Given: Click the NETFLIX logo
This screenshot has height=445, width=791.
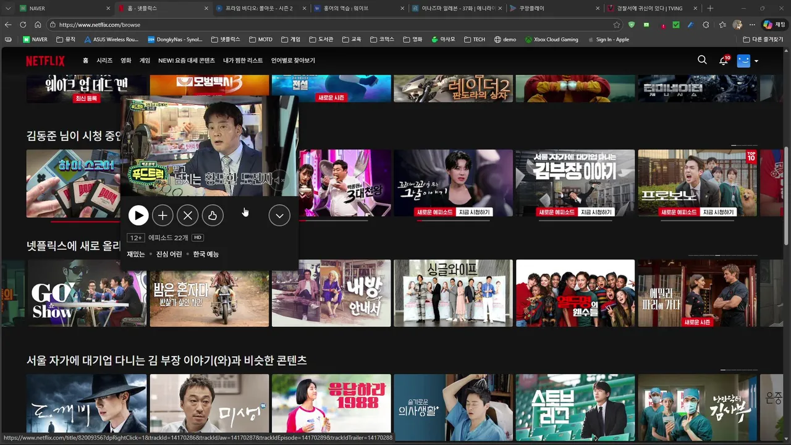Looking at the screenshot, I should pyautogui.click(x=45, y=61).
